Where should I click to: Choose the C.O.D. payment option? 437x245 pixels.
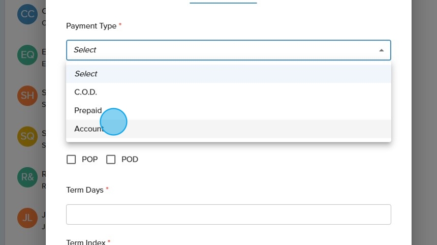(85, 92)
